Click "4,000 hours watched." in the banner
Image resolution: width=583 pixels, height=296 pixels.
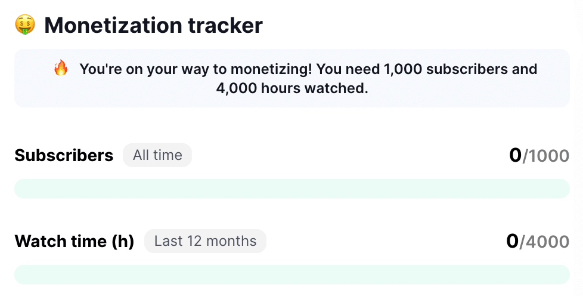tap(292, 88)
